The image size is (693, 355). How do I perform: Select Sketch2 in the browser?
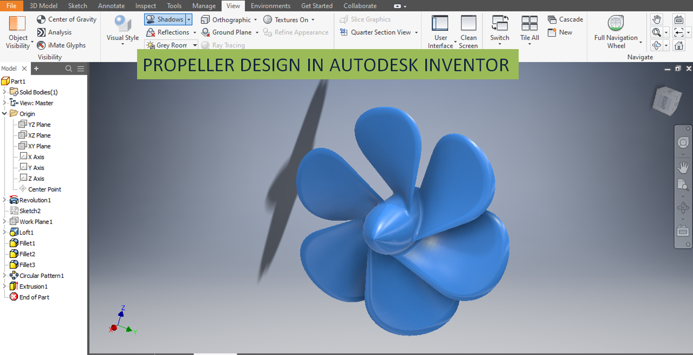(x=25, y=211)
